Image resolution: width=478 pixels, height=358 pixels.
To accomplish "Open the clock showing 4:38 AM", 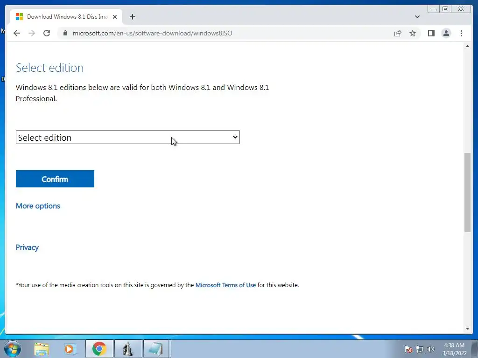I will [454, 349].
